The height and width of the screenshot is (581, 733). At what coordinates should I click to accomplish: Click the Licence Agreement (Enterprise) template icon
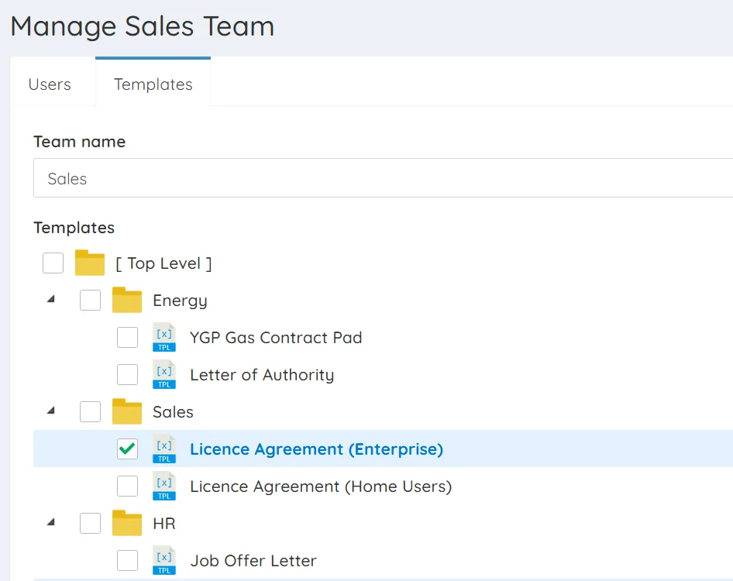(x=164, y=449)
